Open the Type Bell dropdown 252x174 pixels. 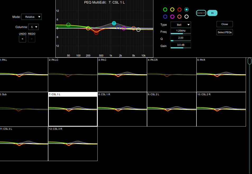click(181, 25)
